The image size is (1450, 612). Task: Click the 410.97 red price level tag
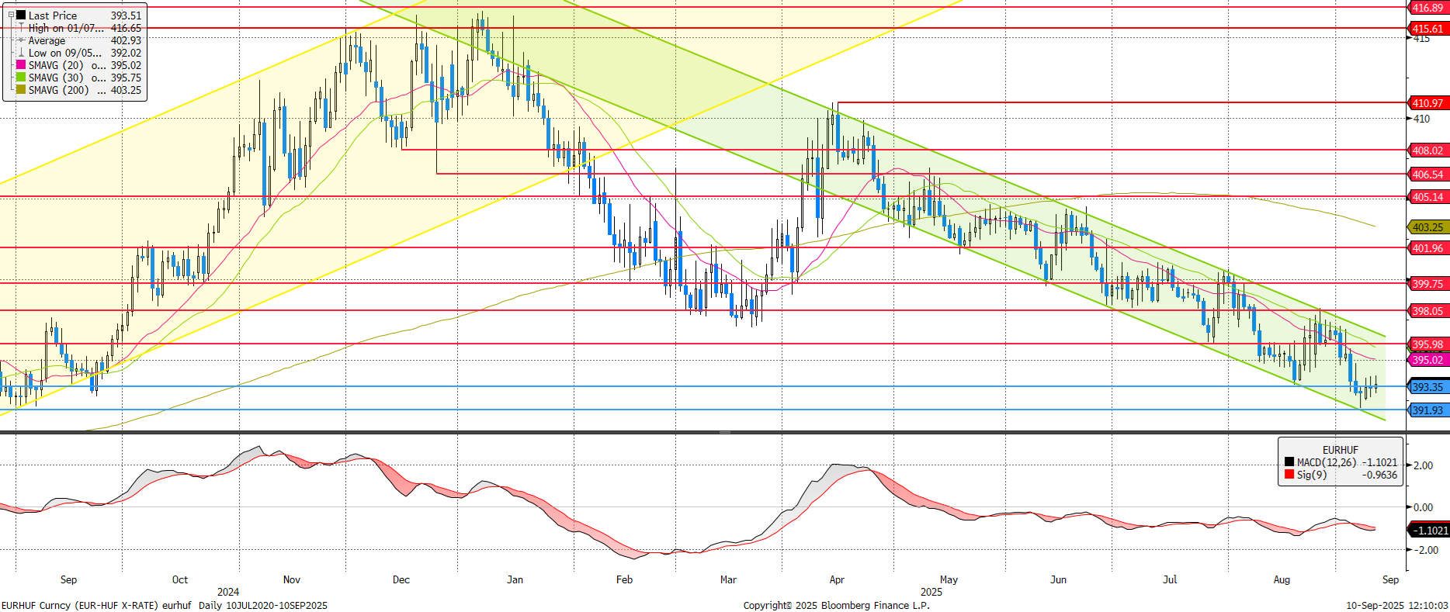point(1427,103)
